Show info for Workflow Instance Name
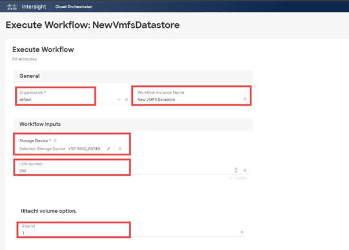This screenshot has width=349, height=250. [245, 99]
